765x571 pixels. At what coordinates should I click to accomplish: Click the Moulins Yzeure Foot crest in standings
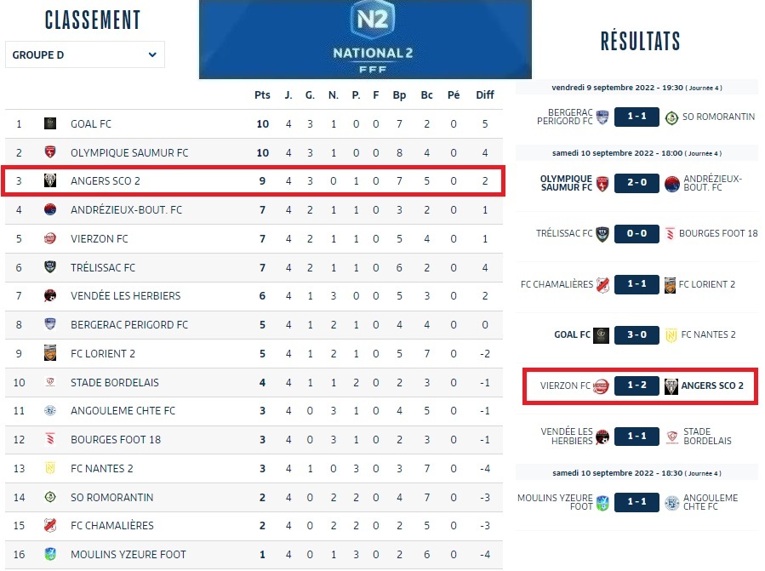[x=50, y=555]
